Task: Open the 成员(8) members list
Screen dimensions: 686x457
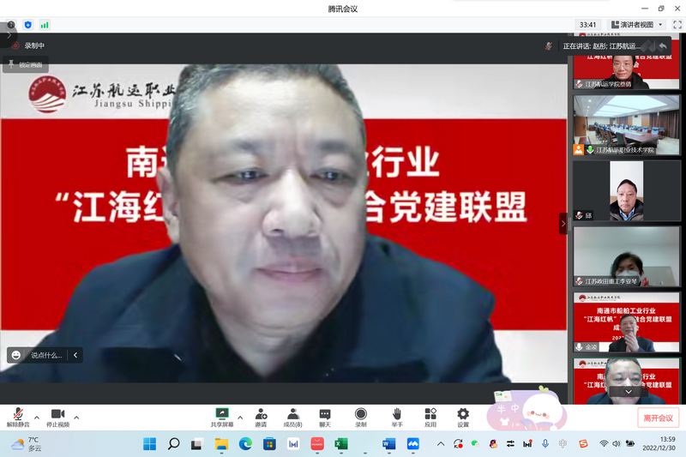Action: tap(292, 418)
